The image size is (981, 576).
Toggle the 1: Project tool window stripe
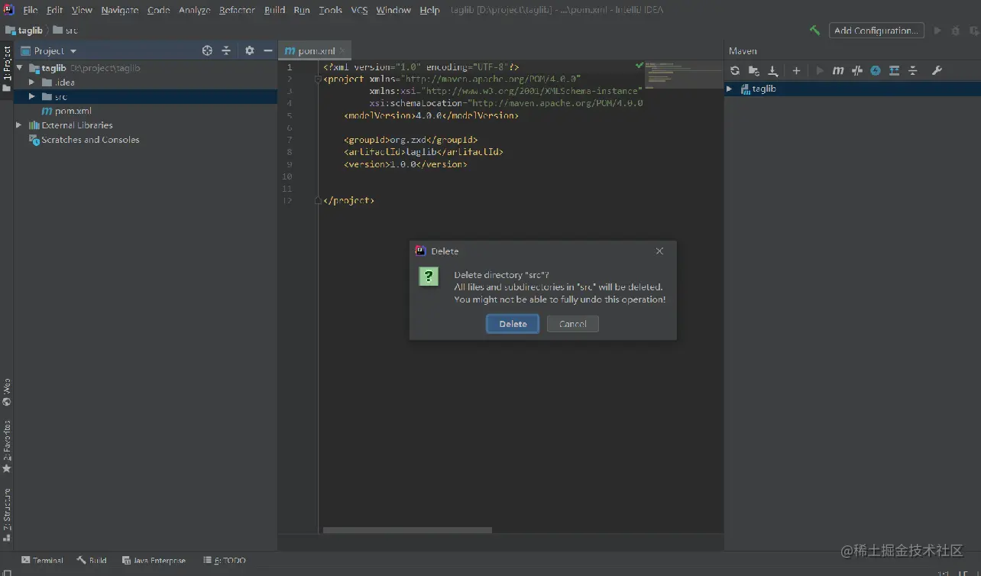tap(7, 68)
